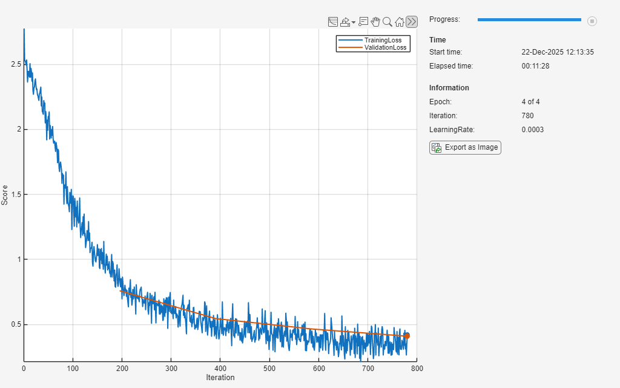Click the elapsed time value 00:11:28
Screen dimensions: 620x388
tap(535, 66)
